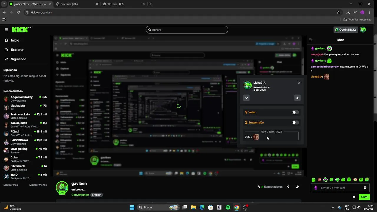Open the ElGlogloking recommended channel
377x212 pixels.
point(25,150)
